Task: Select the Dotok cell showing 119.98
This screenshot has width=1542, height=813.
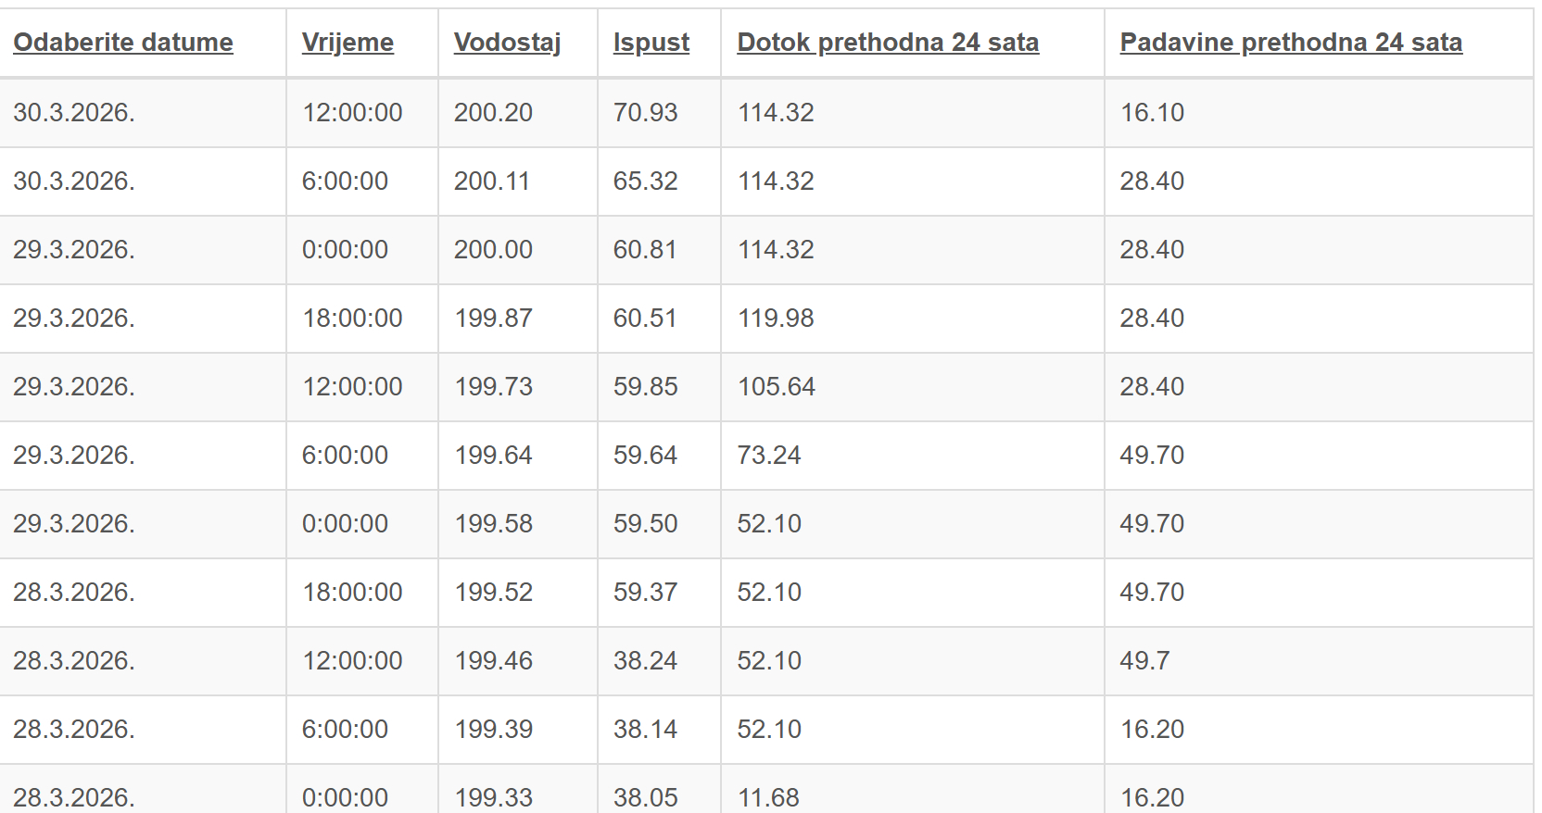Action: pos(776,319)
